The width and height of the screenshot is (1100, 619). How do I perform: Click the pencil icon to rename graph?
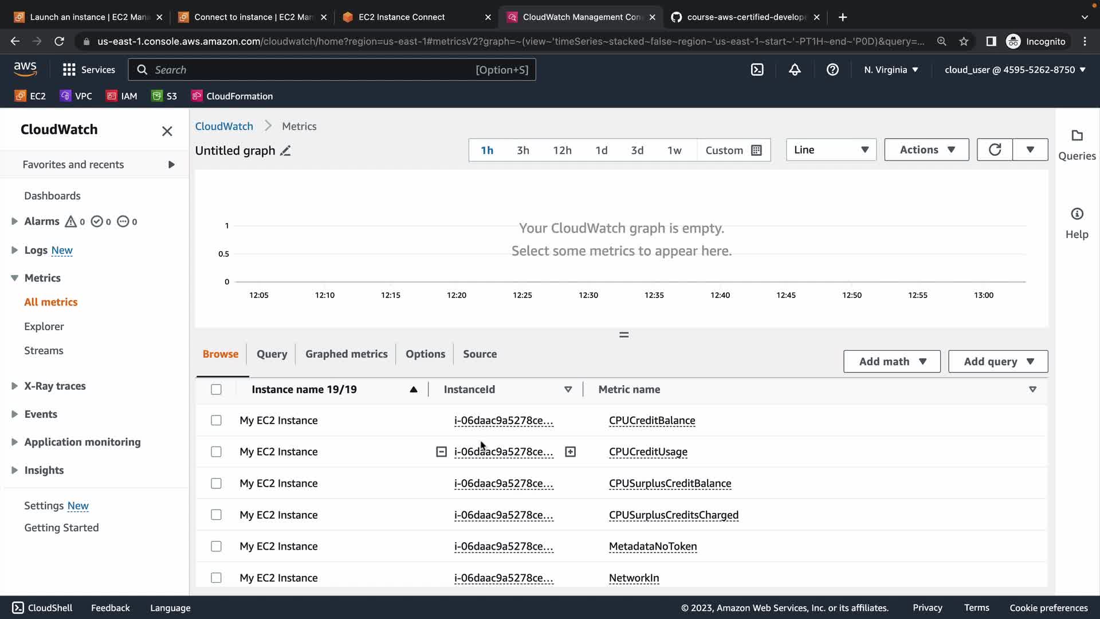coord(285,151)
